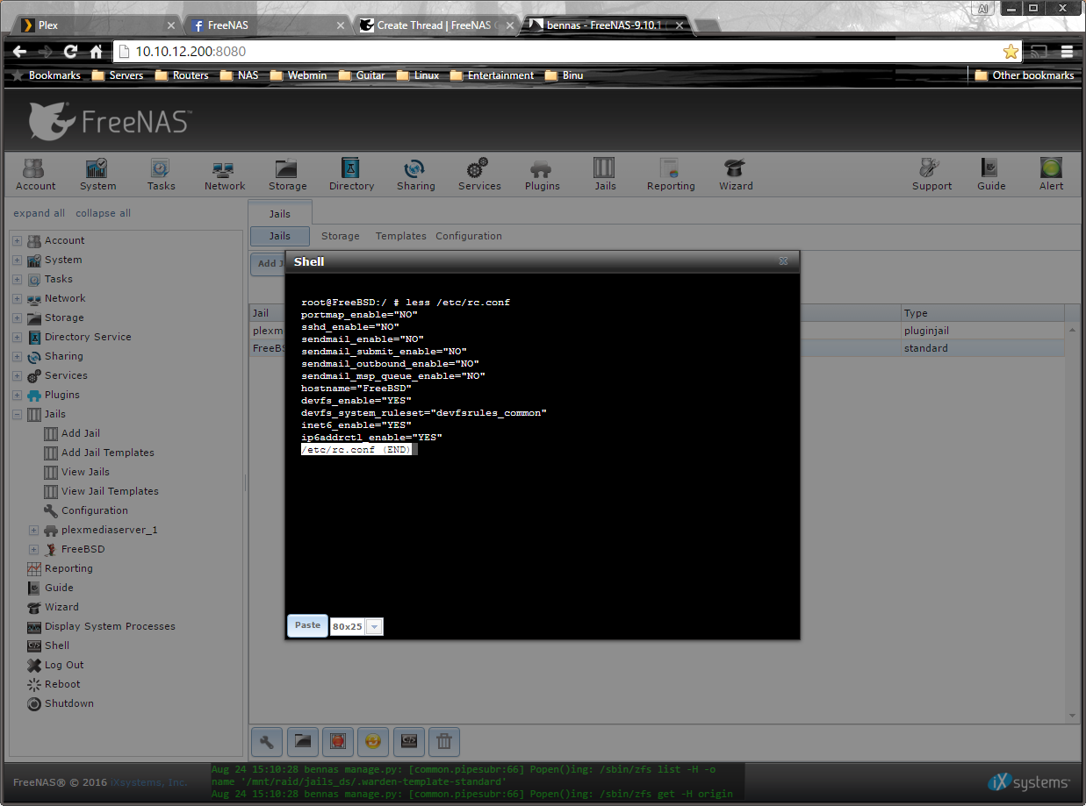The height and width of the screenshot is (806, 1086).
Task: Open the Servers bookmarks folder
Action: coord(118,75)
